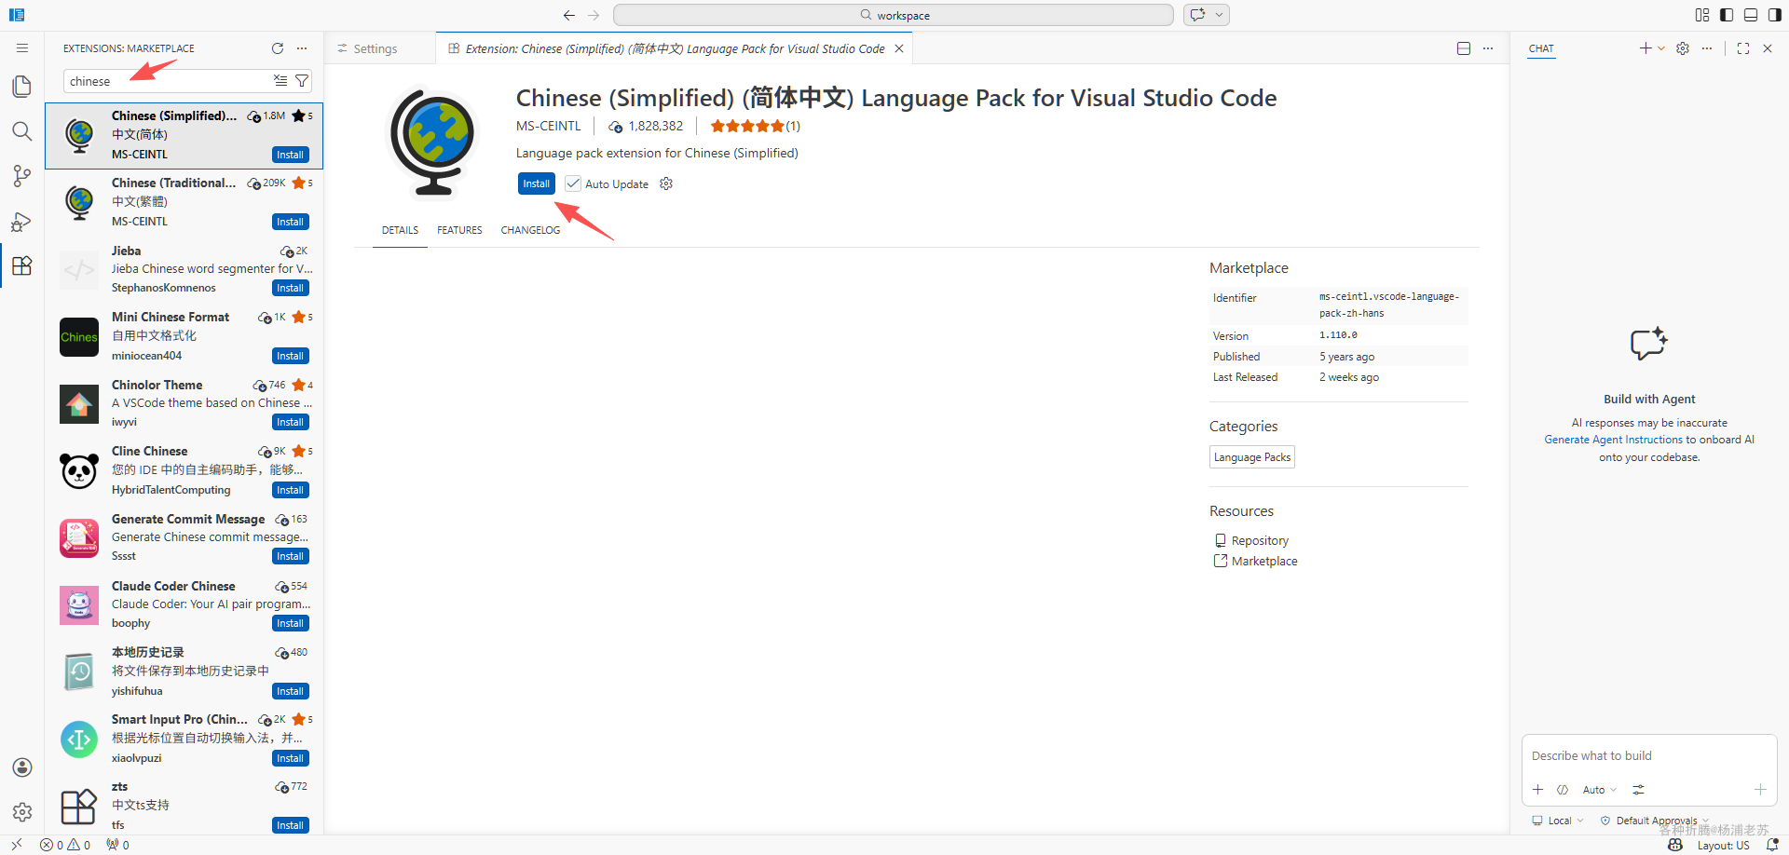The image size is (1789, 855).
Task: Expand the new chat dropdown arrow
Action: coord(1661,48)
